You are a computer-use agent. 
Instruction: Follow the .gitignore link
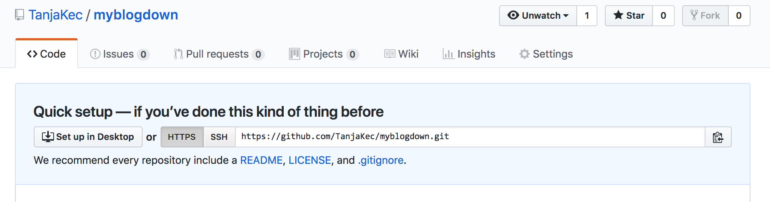(x=380, y=160)
